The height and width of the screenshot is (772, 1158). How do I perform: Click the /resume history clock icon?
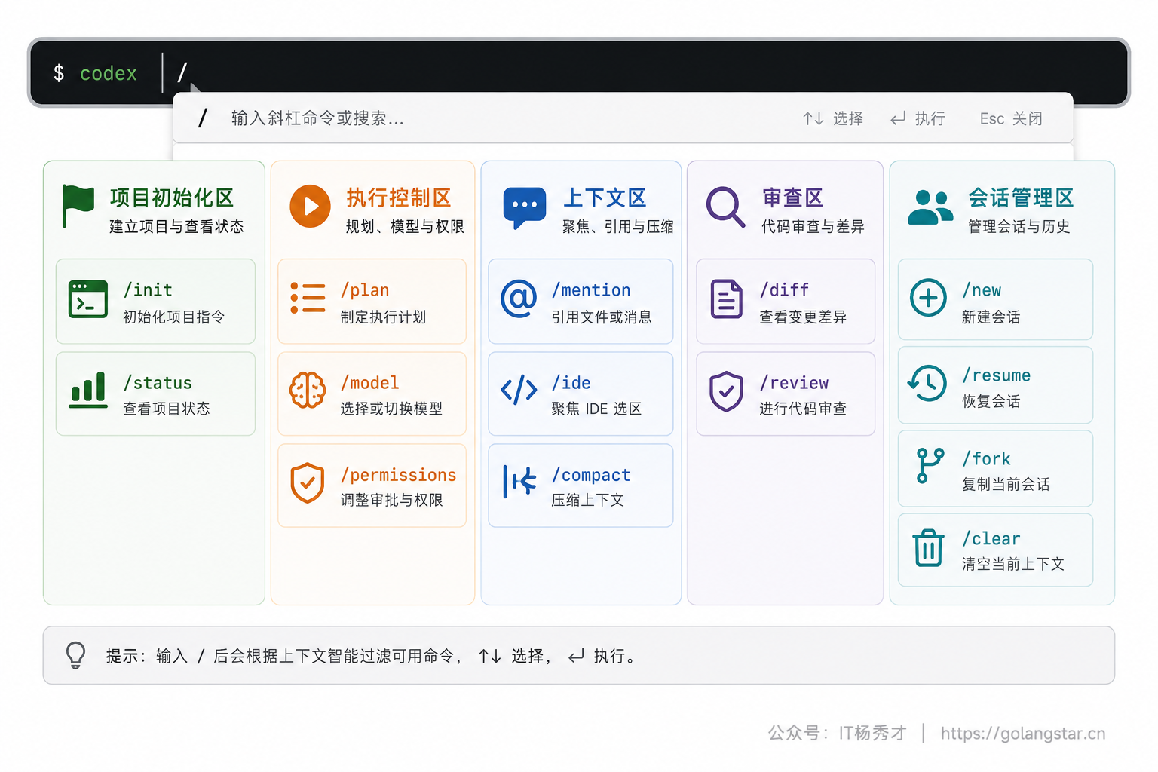(927, 383)
